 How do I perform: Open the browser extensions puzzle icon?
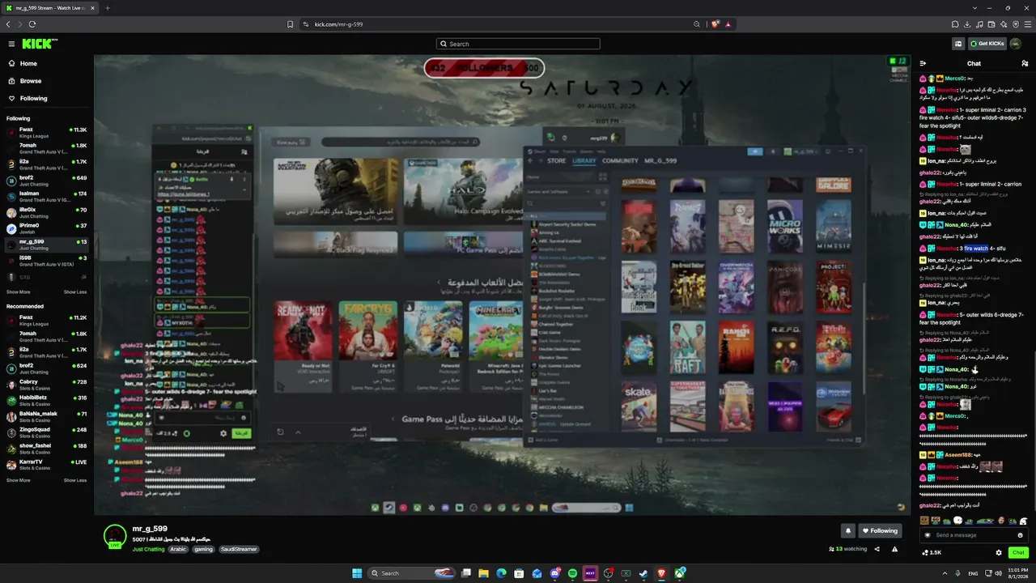click(x=955, y=24)
